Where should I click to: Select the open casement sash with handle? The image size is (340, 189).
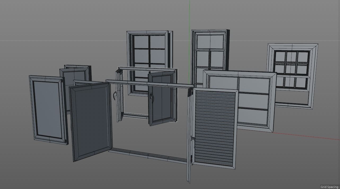pos(162,98)
